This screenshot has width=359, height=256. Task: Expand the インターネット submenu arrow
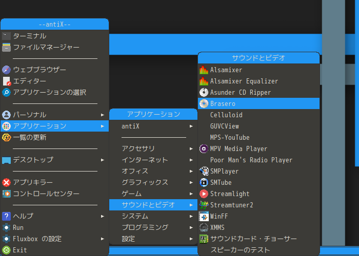click(x=191, y=160)
